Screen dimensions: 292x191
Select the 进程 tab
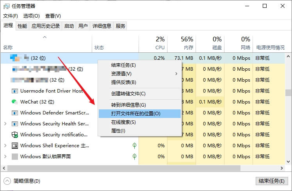[x=8, y=25]
